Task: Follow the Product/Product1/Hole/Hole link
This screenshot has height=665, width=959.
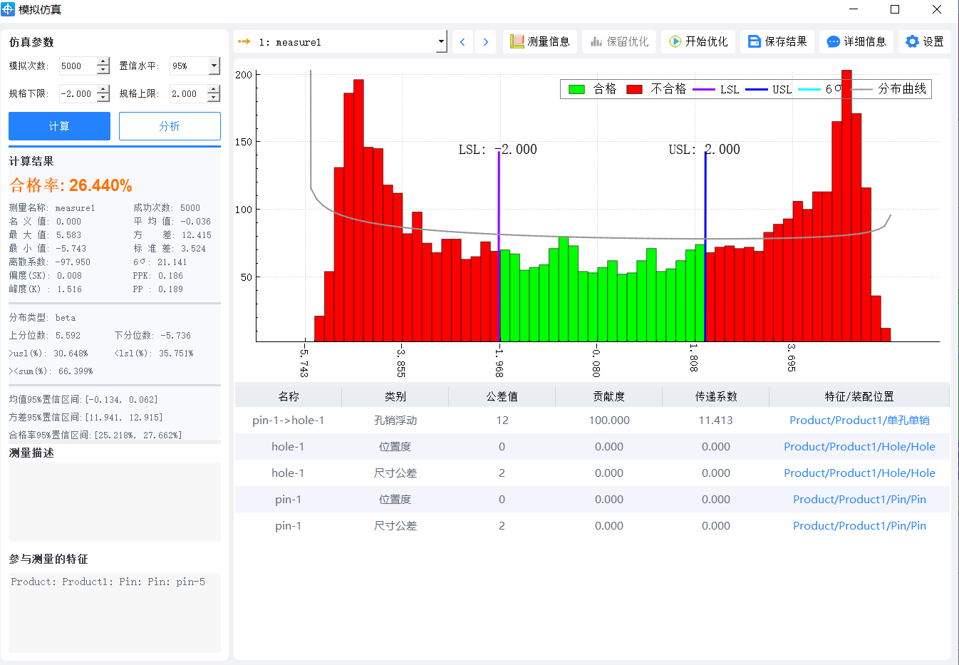Action: click(859, 447)
